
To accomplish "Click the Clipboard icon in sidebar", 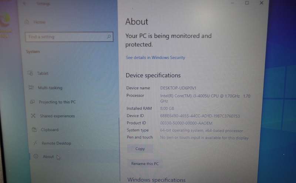I will [x=34, y=129].
